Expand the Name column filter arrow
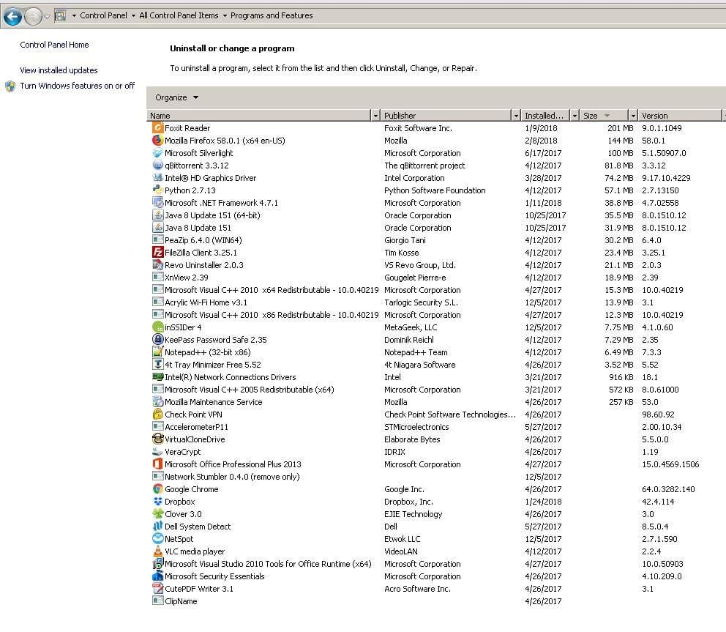This screenshot has width=726, height=632. tap(375, 116)
